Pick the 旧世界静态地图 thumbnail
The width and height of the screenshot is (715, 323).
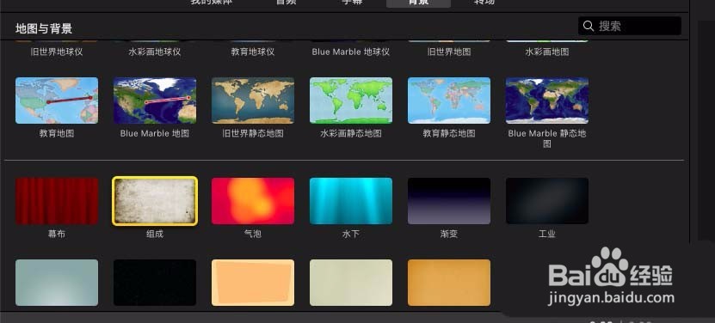(253, 101)
